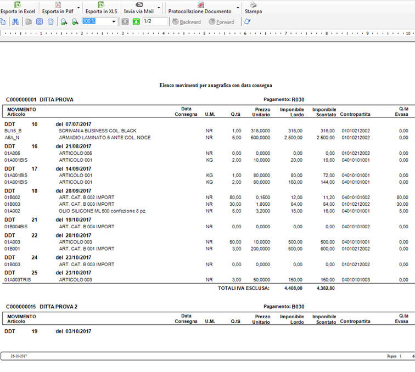The image size is (415, 372).
Task: Select customer header C000000001 DITTA PROVA
Action: (x=40, y=100)
